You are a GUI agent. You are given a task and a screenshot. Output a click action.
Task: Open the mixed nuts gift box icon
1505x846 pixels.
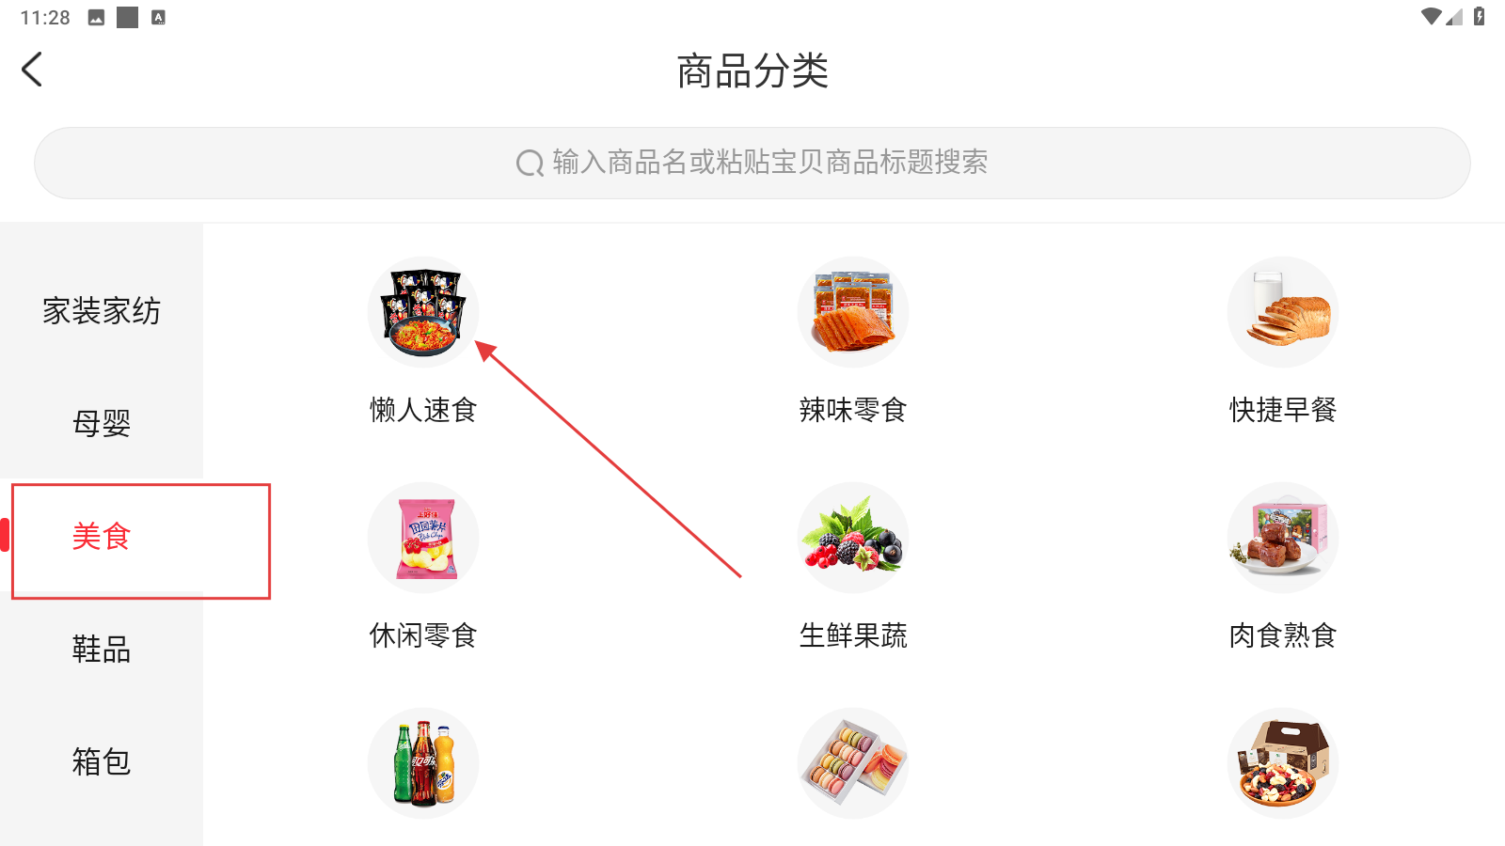1283,763
